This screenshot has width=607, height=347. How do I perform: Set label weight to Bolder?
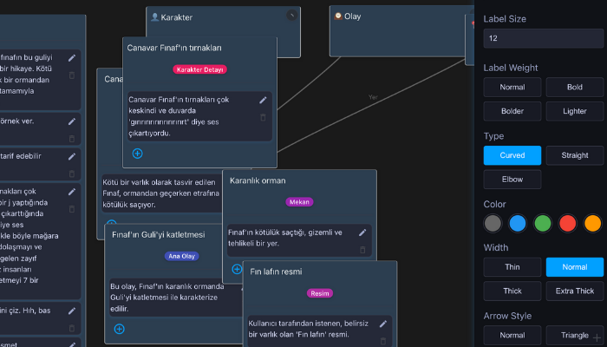[x=512, y=111]
